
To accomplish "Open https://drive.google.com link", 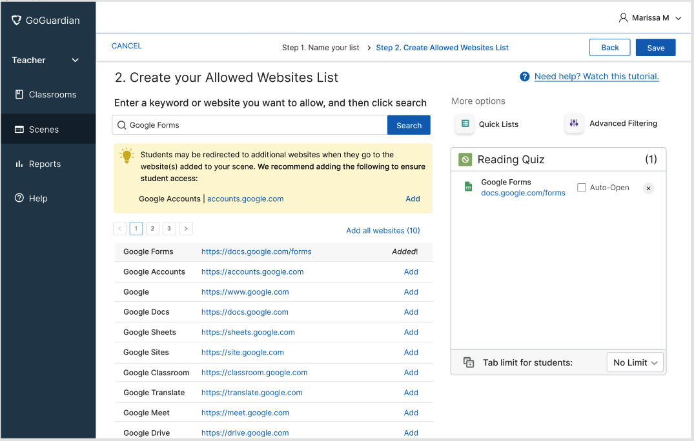I will click(x=245, y=433).
